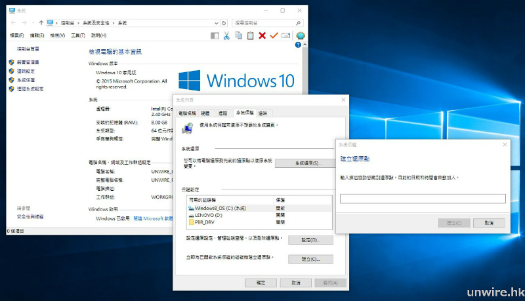Select the PBR_DRV drive row
Viewport: 525px width, 301px height.
pos(259,222)
